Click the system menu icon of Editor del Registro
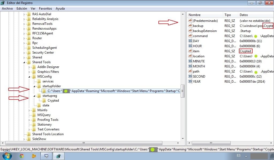Viewport: 274px width, 160px height. pos(3,3)
